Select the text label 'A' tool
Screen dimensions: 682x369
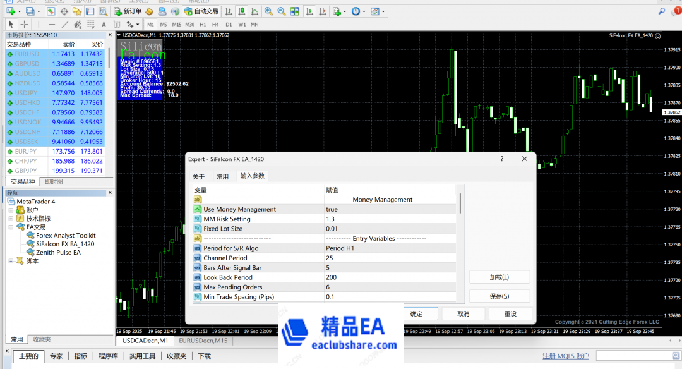105,25
